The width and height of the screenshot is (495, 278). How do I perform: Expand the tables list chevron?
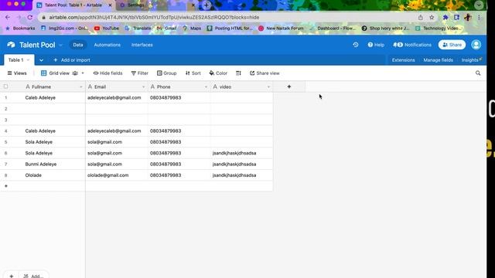[41, 60]
